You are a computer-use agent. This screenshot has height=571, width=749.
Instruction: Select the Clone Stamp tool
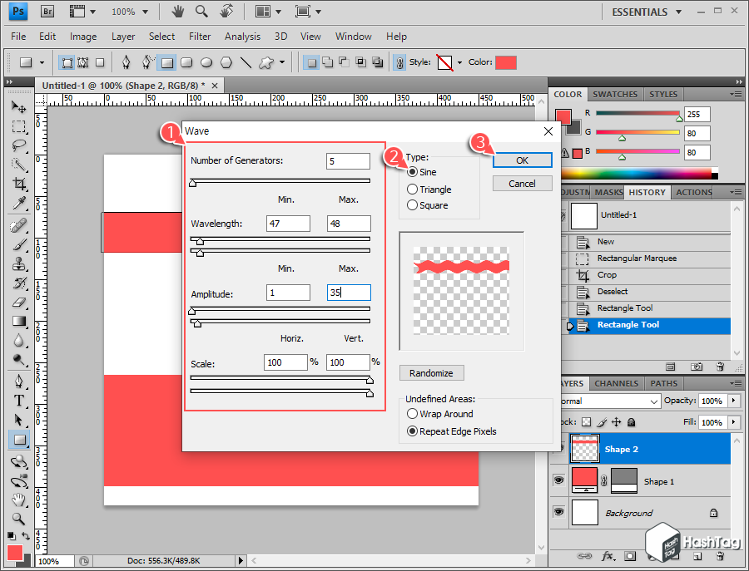[18, 263]
